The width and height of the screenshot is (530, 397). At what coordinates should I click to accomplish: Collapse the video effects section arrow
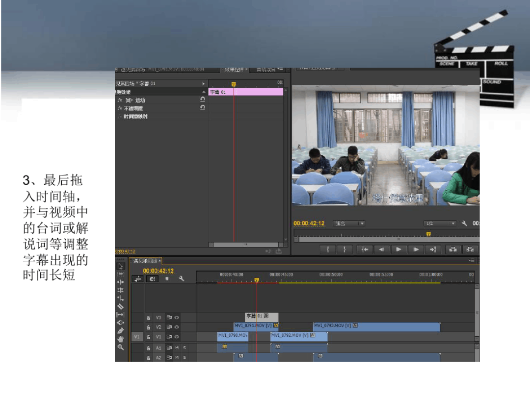[x=204, y=92]
